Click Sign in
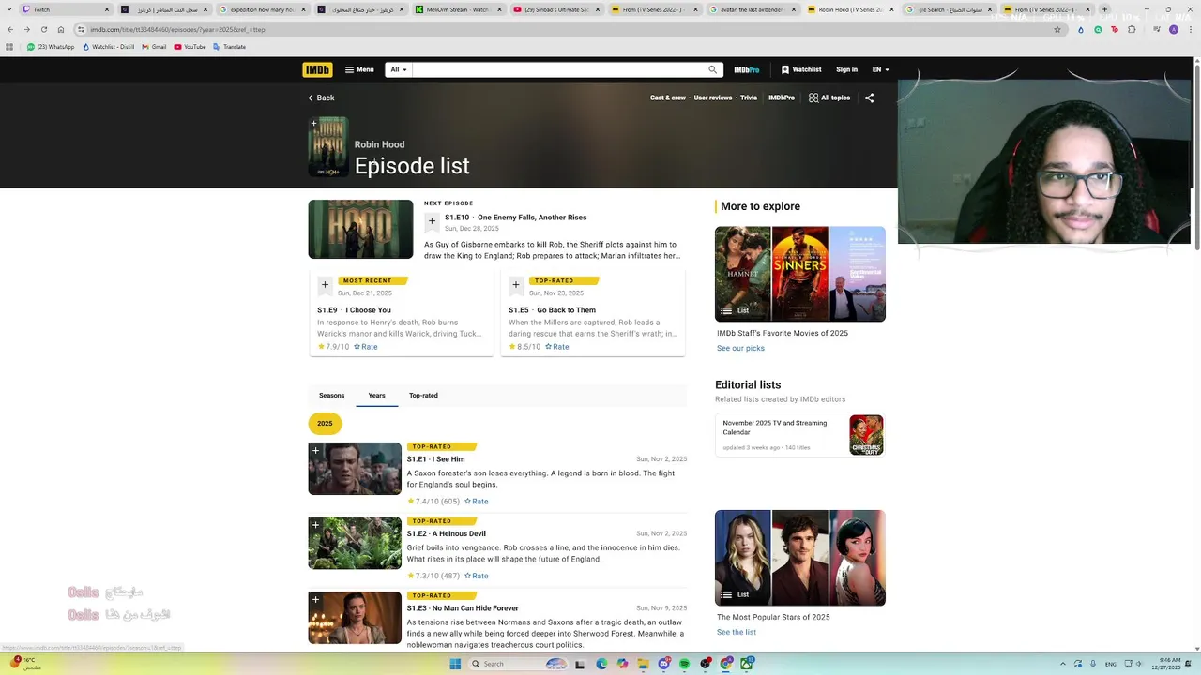Viewport: 1201px width, 675px height. [846, 69]
